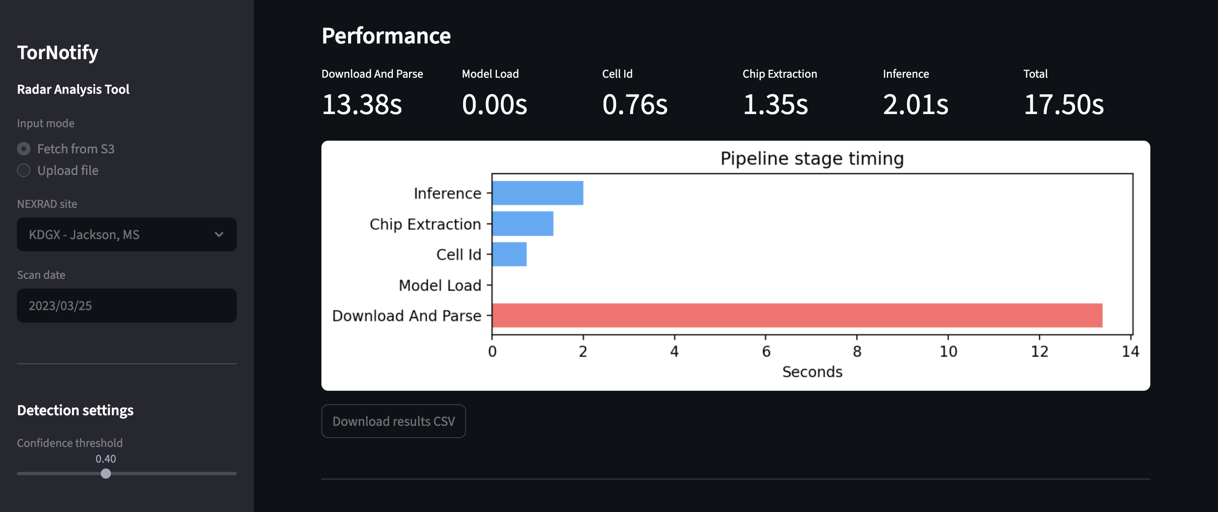
Task: Click the Inference 2.01s metric value
Action: [915, 104]
